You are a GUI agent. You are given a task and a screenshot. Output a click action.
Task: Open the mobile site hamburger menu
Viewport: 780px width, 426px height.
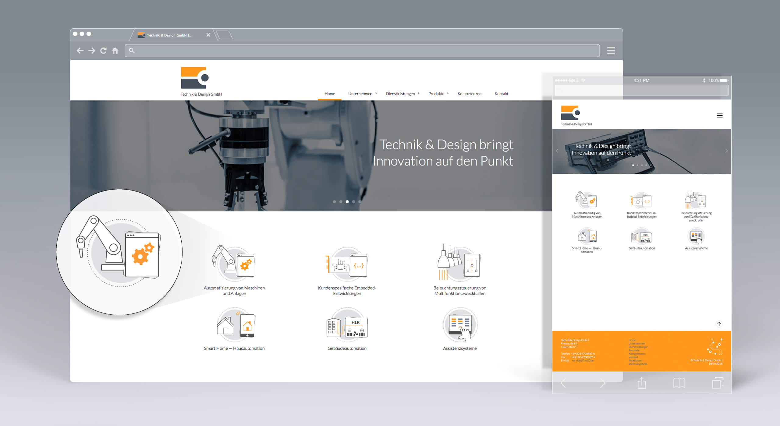(x=719, y=116)
